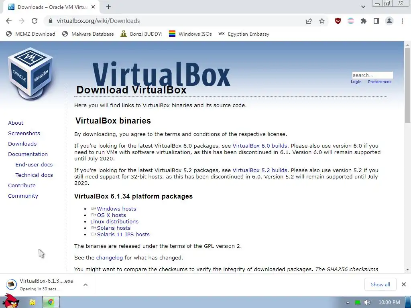Toggle the browser side panel icon

(x=376, y=21)
